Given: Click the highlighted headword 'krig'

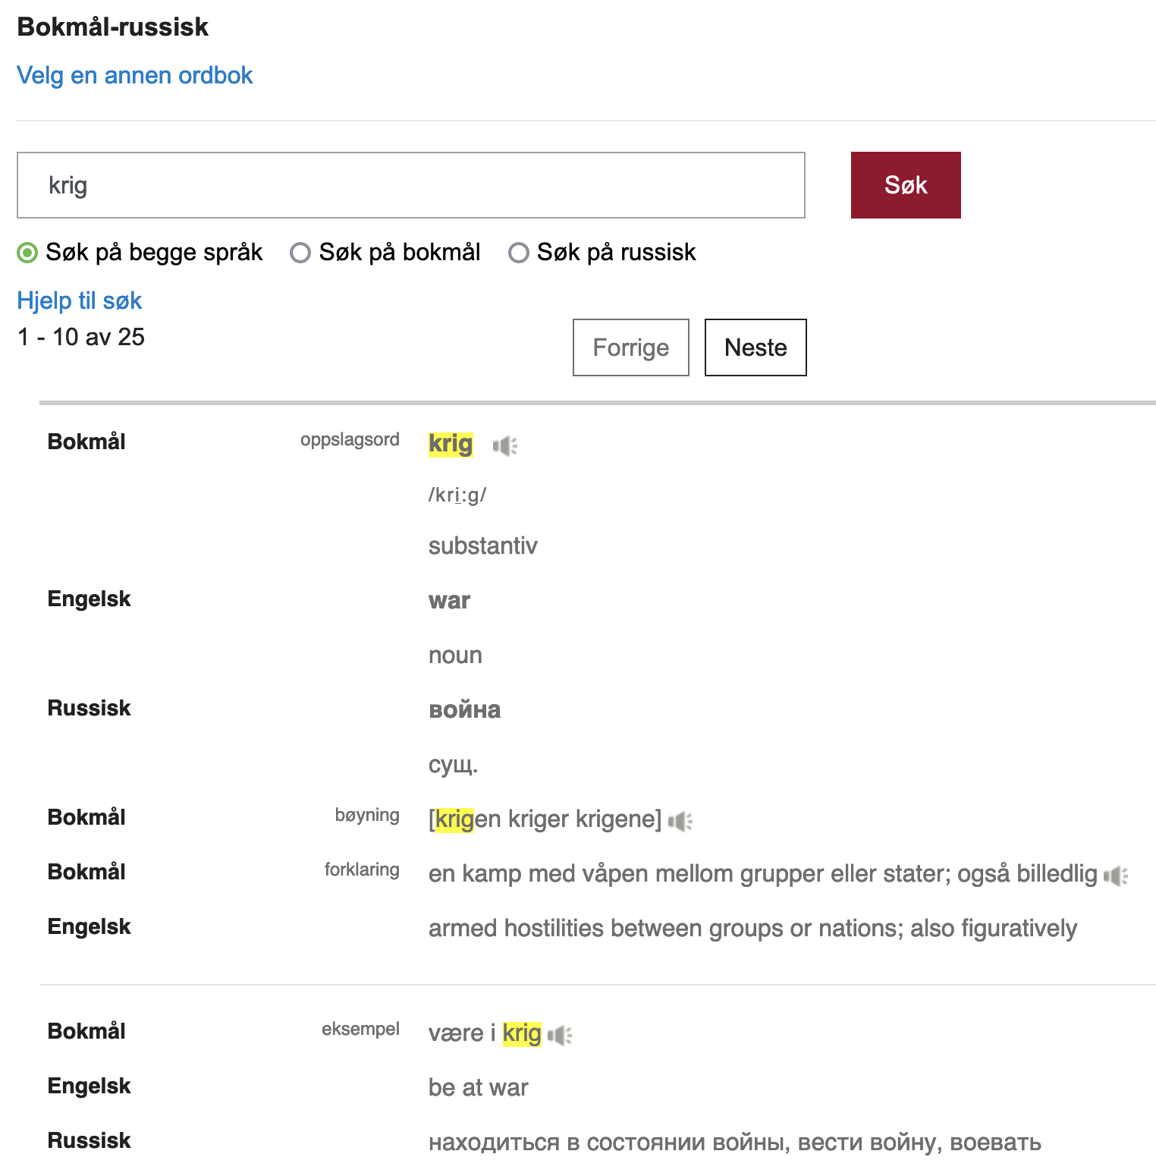Looking at the screenshot, I should [451, 444].
